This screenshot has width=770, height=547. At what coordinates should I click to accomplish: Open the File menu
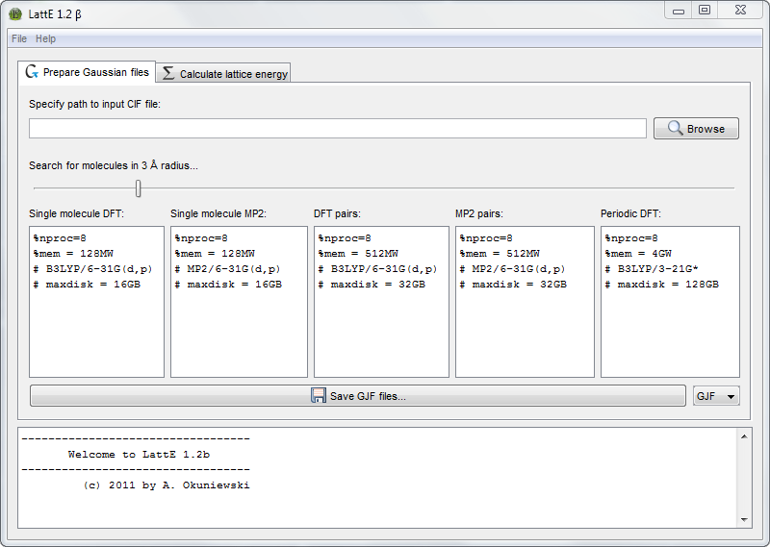pos(19,38)
